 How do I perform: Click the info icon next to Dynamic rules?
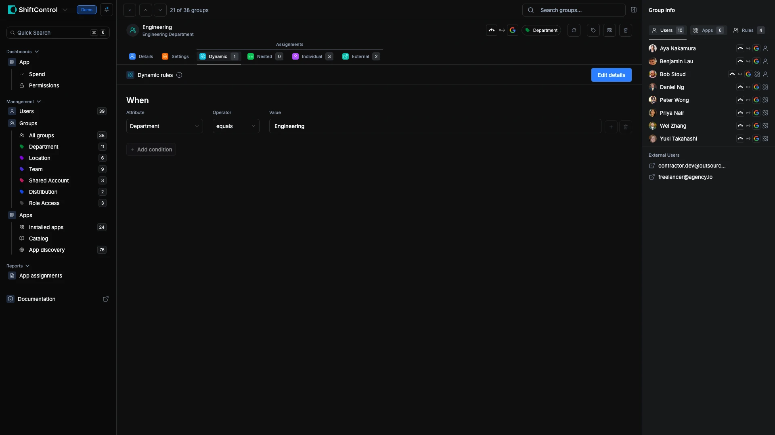(179, 75)
